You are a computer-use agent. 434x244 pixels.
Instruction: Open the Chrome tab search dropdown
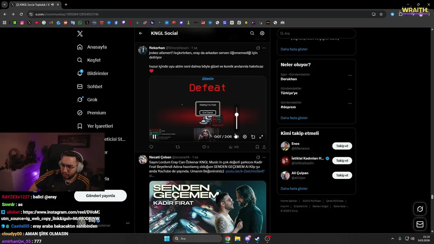[4, 4]
